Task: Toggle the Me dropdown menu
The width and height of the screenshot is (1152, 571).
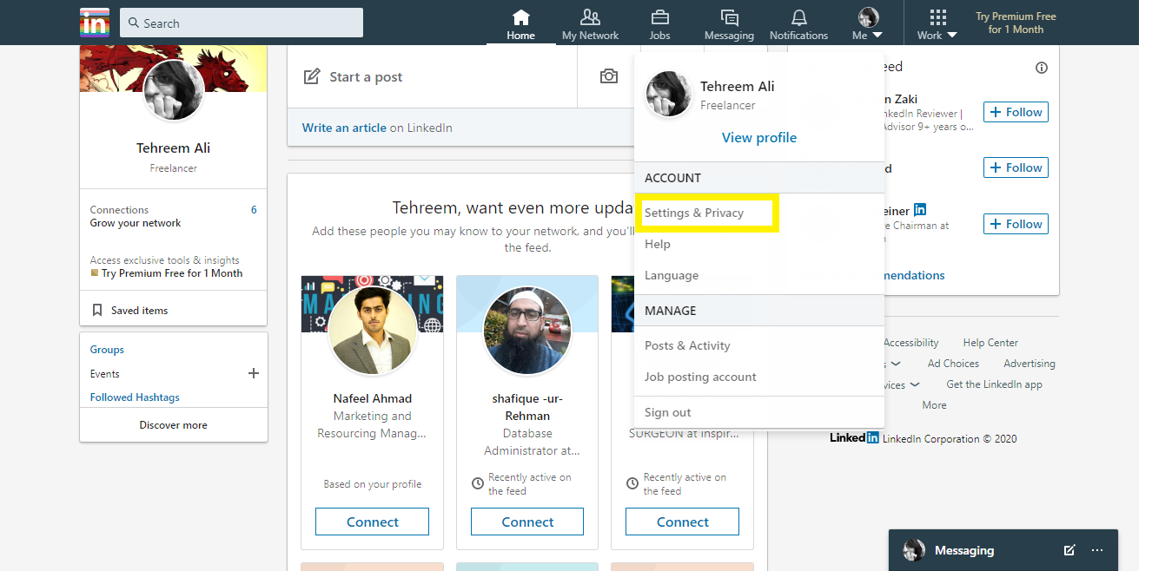Action: 868,24
